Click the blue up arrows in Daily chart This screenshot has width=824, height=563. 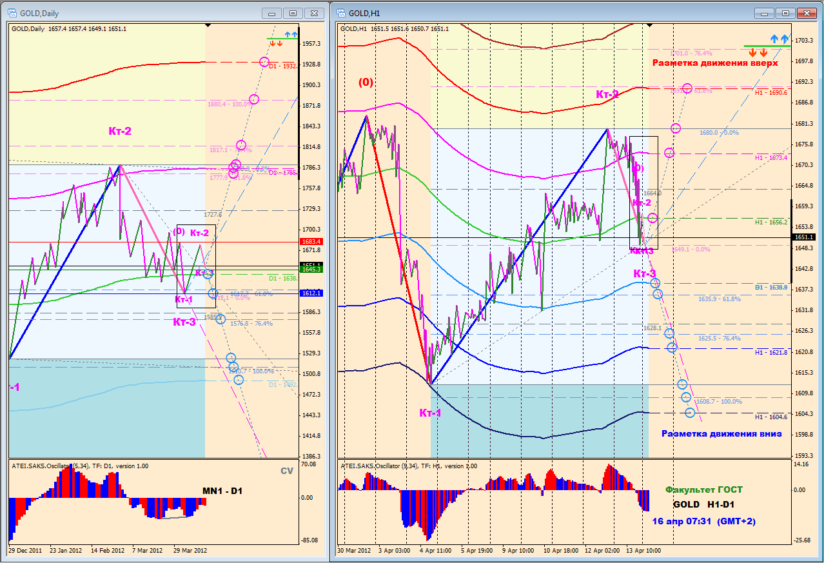[x=291, y=34]
